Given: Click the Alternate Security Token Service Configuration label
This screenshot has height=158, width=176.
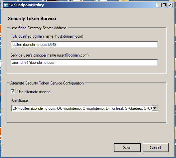Looking at the screenshot, I should 47,83.
